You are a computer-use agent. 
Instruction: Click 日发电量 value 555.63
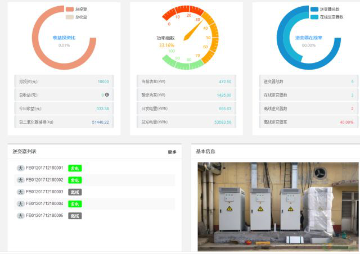[225, 108]
